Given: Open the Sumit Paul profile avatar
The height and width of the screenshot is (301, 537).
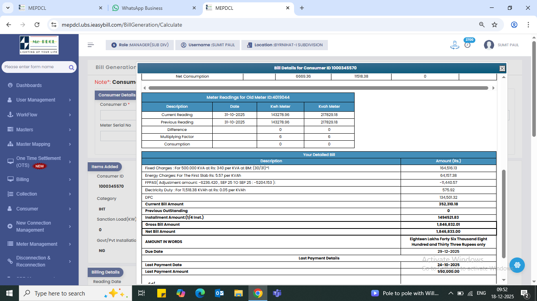Looking at the screenshot, I should click(489, 45).
